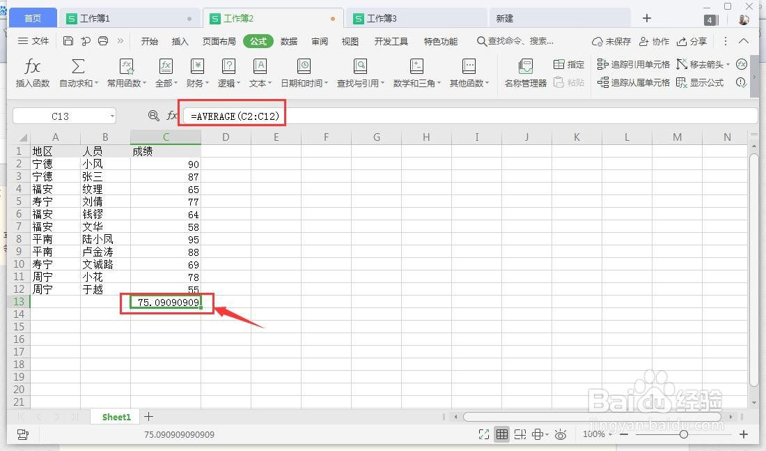Add a new sheet next to Sheet1
766x451 pixels.
click(x=148, y=417)
